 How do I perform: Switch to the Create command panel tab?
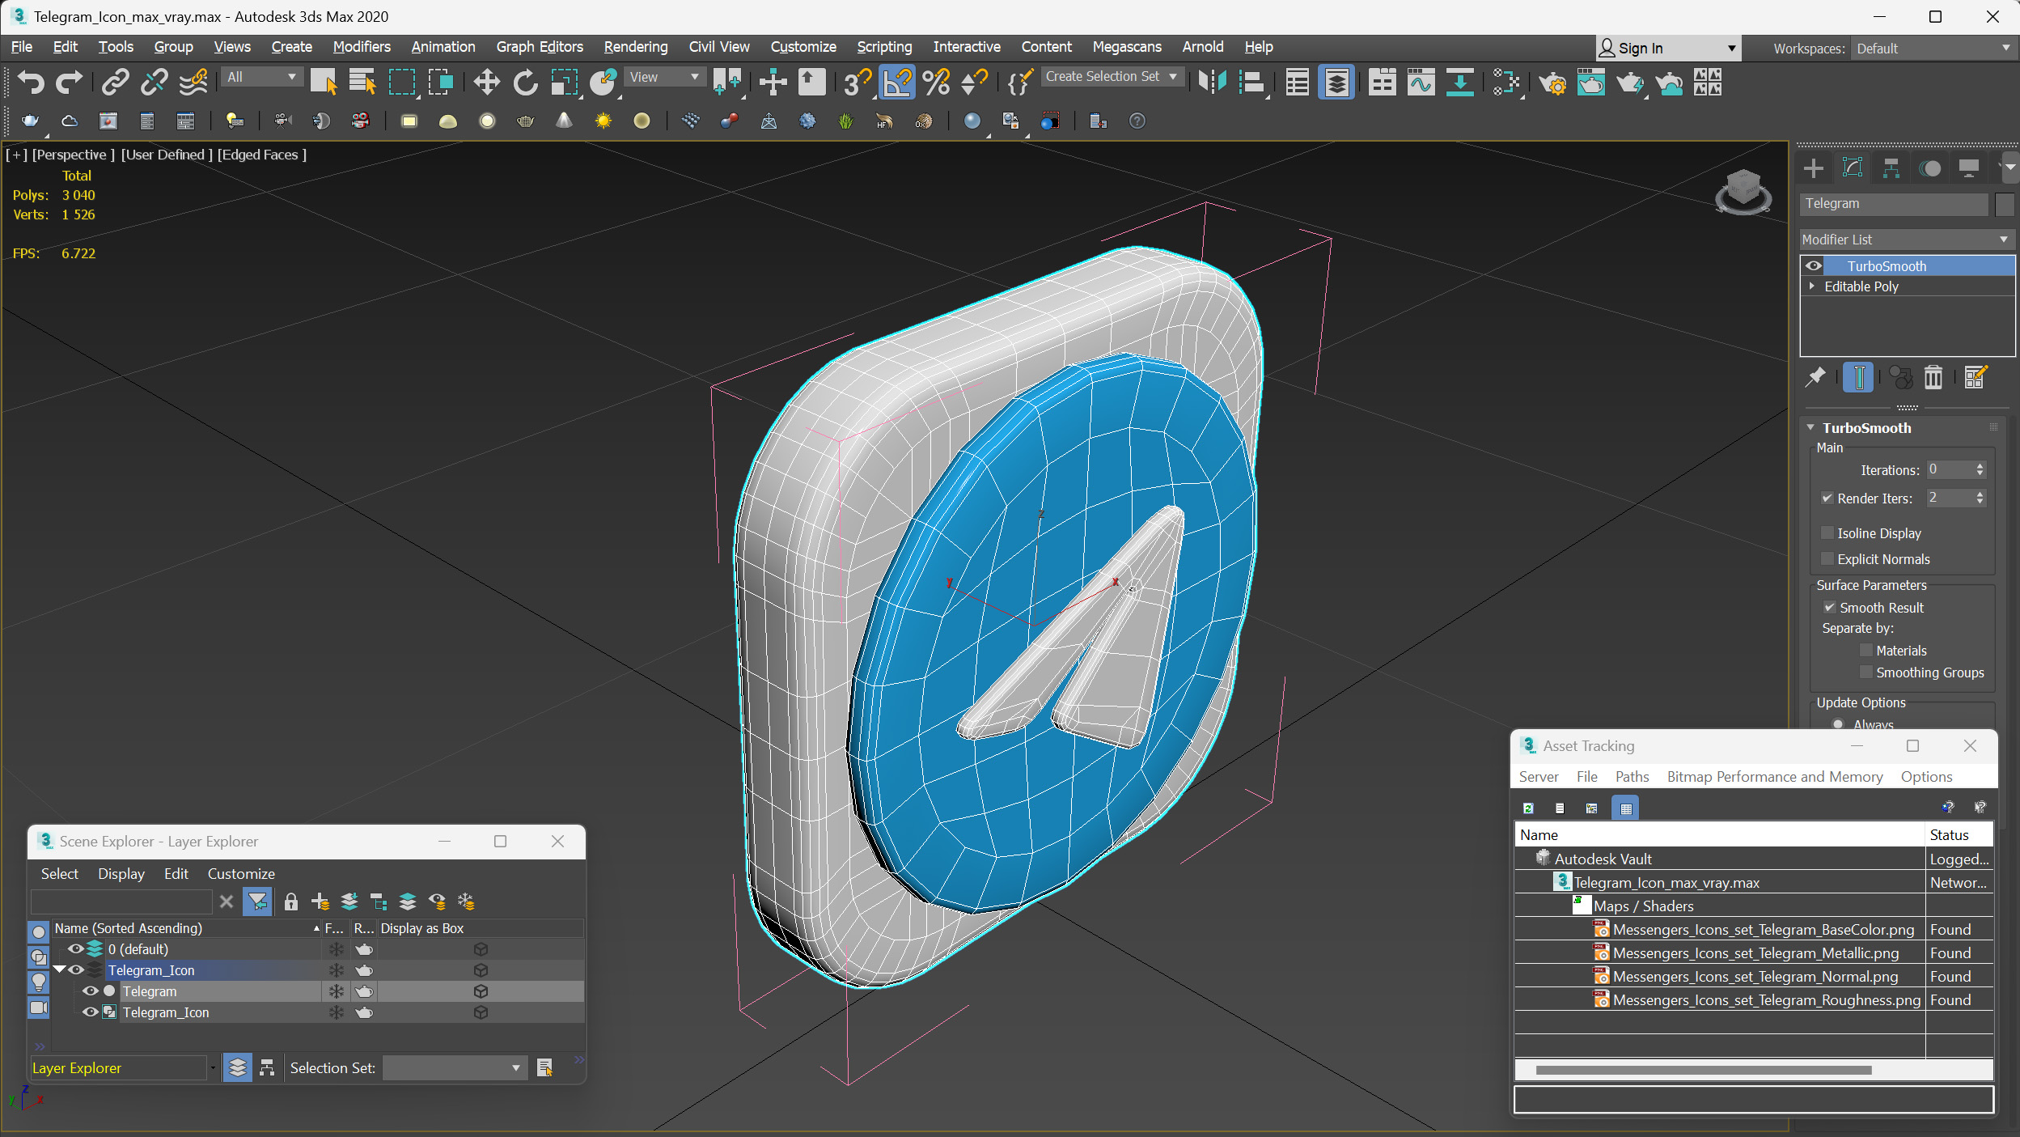[1813, 168]
